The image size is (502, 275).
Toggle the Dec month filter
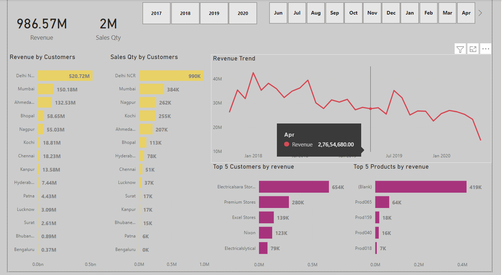(x=391, y=13)
